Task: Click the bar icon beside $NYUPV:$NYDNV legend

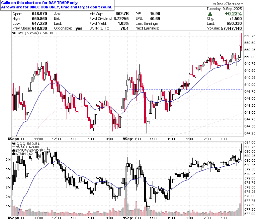Action: [14, 151]
